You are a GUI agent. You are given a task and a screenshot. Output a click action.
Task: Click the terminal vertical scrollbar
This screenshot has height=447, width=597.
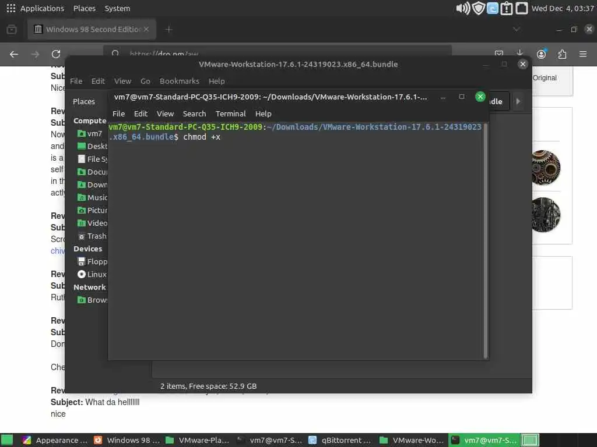pos(486,240)
